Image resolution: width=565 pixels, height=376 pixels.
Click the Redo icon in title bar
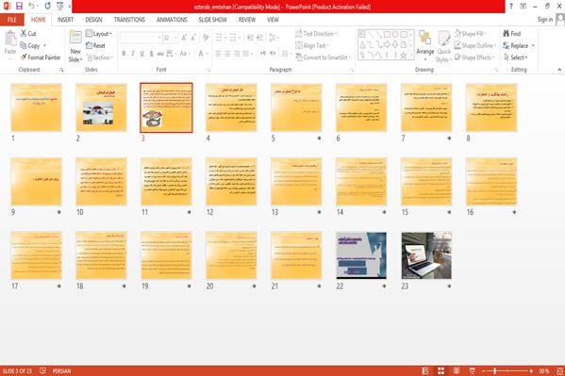(47, 6)
